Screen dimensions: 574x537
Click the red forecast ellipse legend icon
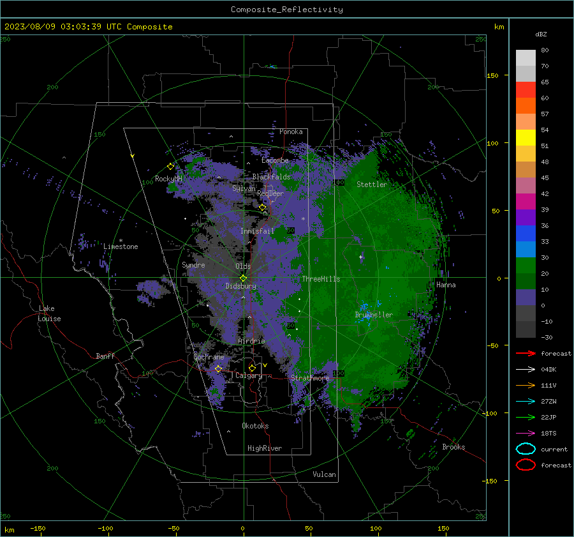pos(526,465)
